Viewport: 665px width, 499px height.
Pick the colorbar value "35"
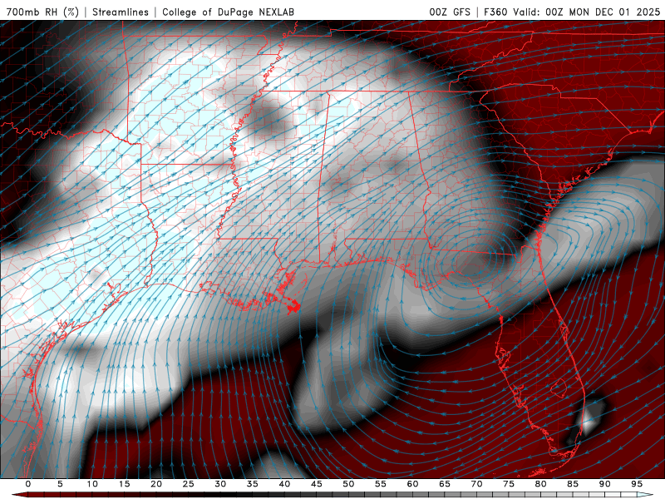click(x=253, y=484)
